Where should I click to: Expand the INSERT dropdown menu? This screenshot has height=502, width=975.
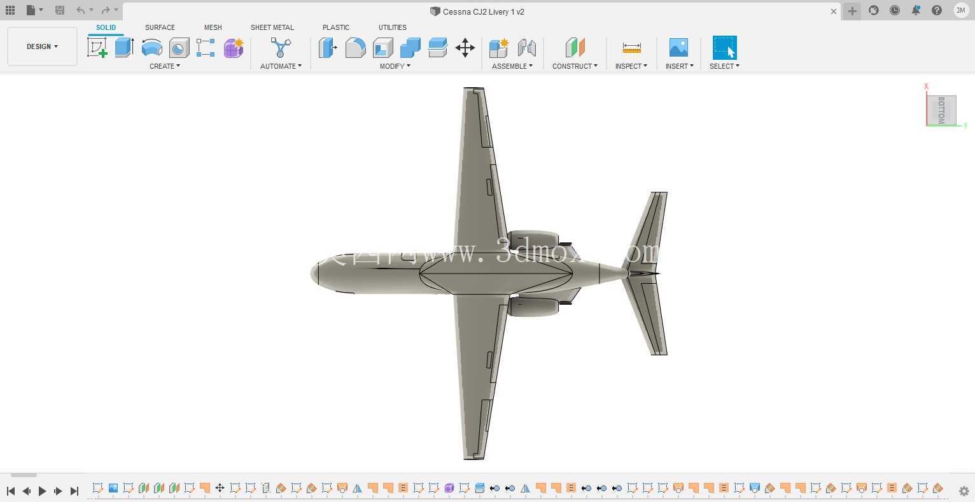coord(679,66)
